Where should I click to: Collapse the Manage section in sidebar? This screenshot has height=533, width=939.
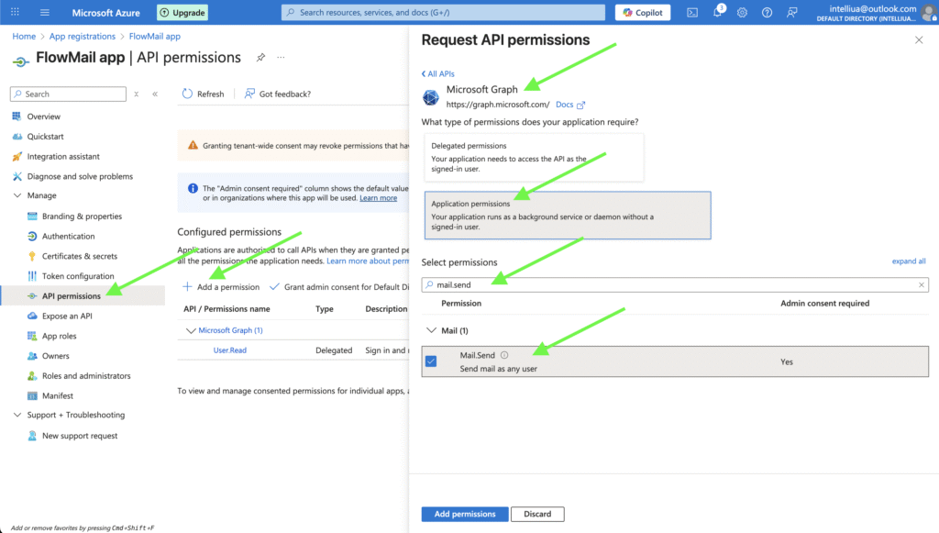17,195
